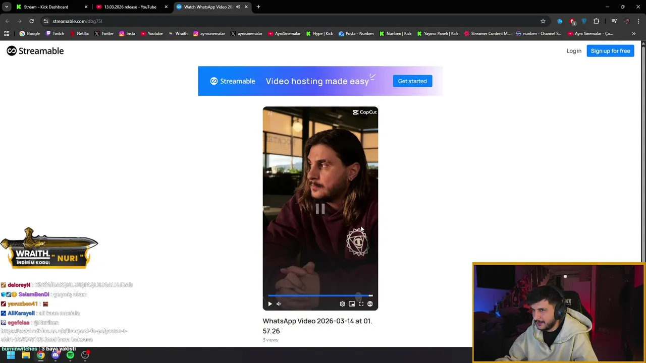This screenshot has width=646, height=363.
Task: Enter fullscreen video mode
Action: click(x=361, y=304)
